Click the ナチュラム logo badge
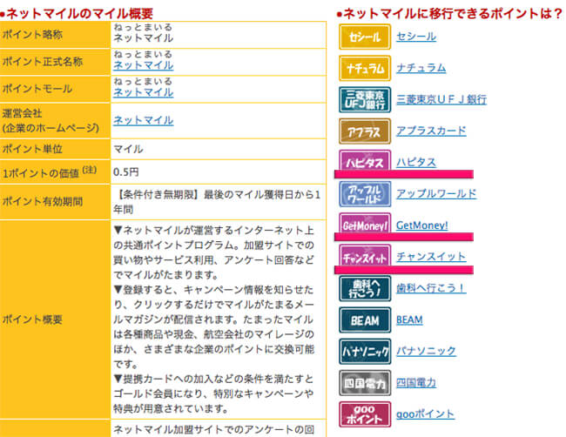 pos(365,68)
